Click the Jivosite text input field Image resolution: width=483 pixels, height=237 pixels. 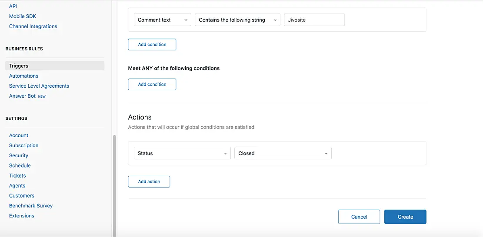[x=314, y=20]
